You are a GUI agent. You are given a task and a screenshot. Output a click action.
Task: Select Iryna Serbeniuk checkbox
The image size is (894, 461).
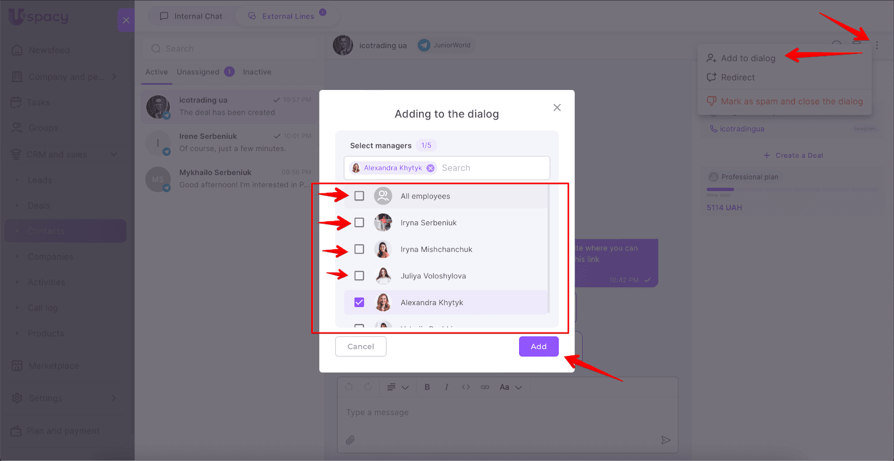(x=359, y=222)
